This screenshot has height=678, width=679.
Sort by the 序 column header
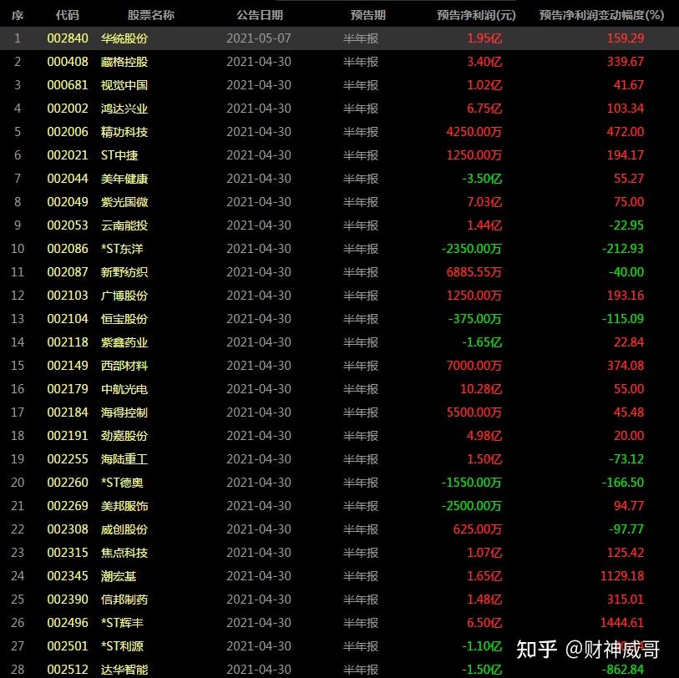pos(18,15)
